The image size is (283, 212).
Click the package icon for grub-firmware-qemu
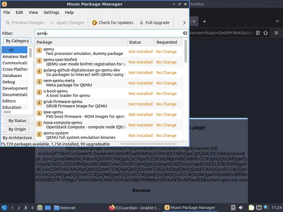point(39,103)
